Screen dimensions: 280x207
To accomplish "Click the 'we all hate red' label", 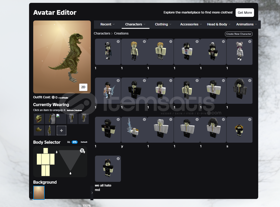I will (x=103, y=188).
